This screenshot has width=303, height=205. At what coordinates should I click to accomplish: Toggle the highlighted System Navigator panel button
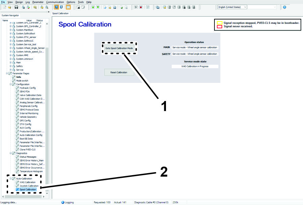[56, 7]
